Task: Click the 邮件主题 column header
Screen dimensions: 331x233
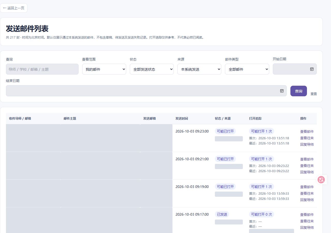Action: (x=70, y=119)
